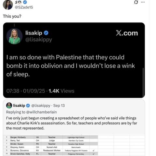Click the checkmark in the Bonanno, Giovanna row
The width and height of the screenshot is (156, 156).
click(x=94, y=150)
